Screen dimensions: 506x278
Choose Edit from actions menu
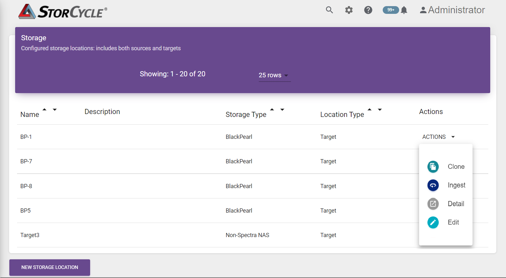click(453, 222)
